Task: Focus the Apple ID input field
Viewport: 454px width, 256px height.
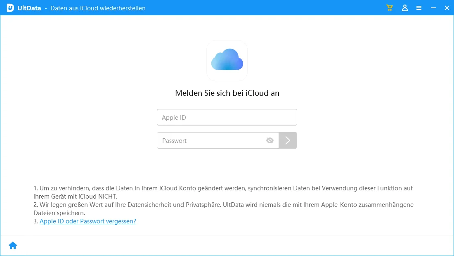Action: [227, 117]
